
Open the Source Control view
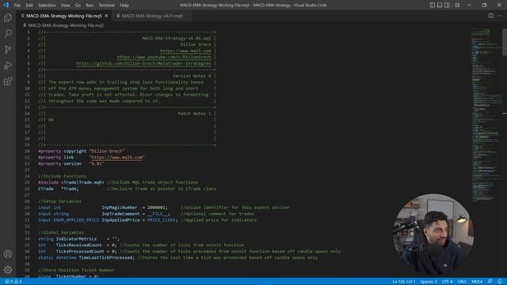pos(8,49)
